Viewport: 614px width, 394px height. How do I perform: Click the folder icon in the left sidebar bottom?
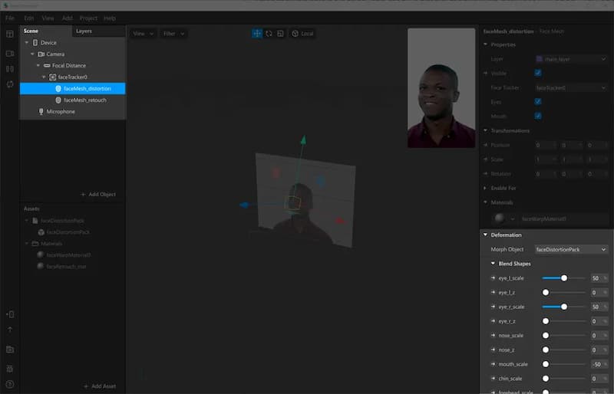10,350
